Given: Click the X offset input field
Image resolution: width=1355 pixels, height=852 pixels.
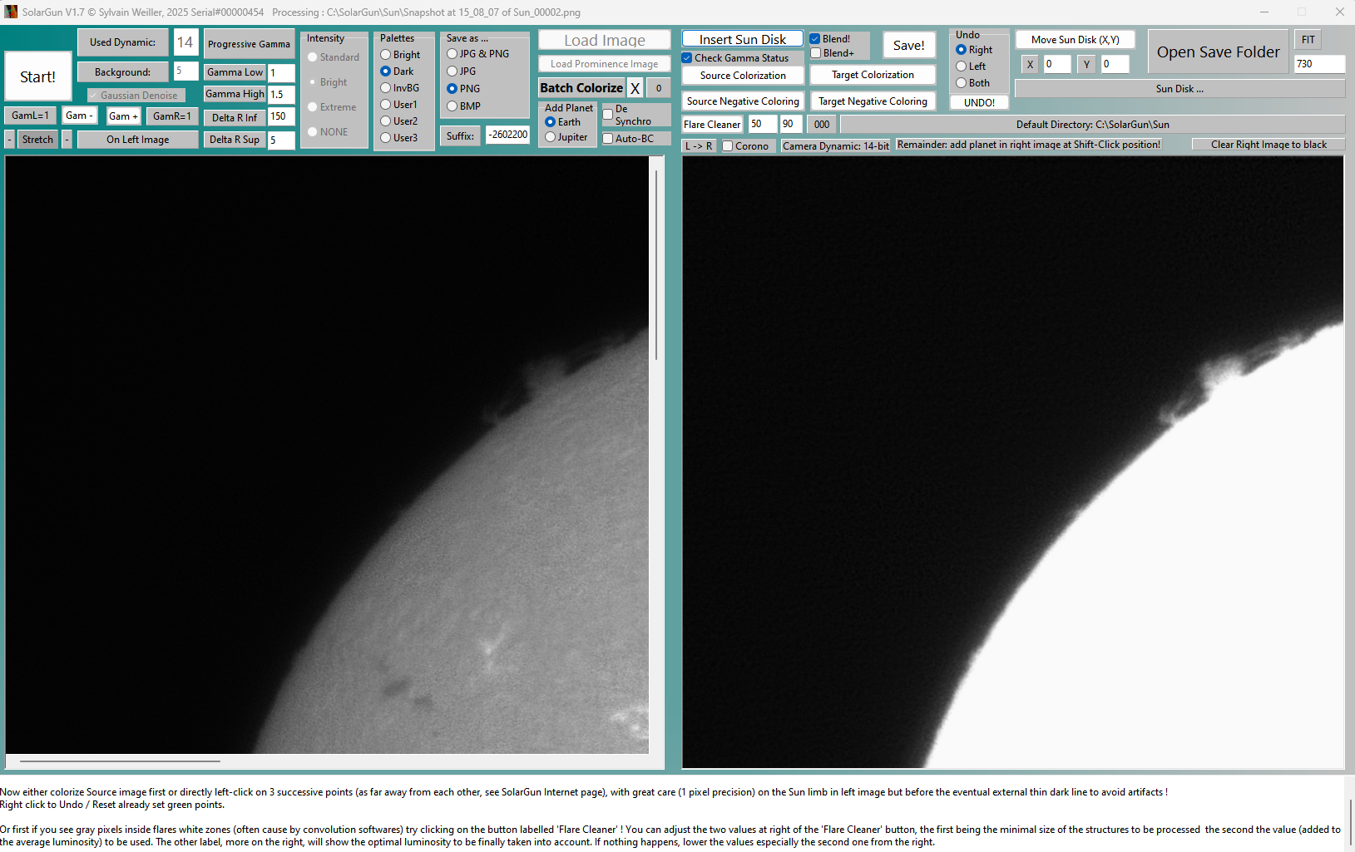Looking at the screenshot, I should tap(1057, 64).
